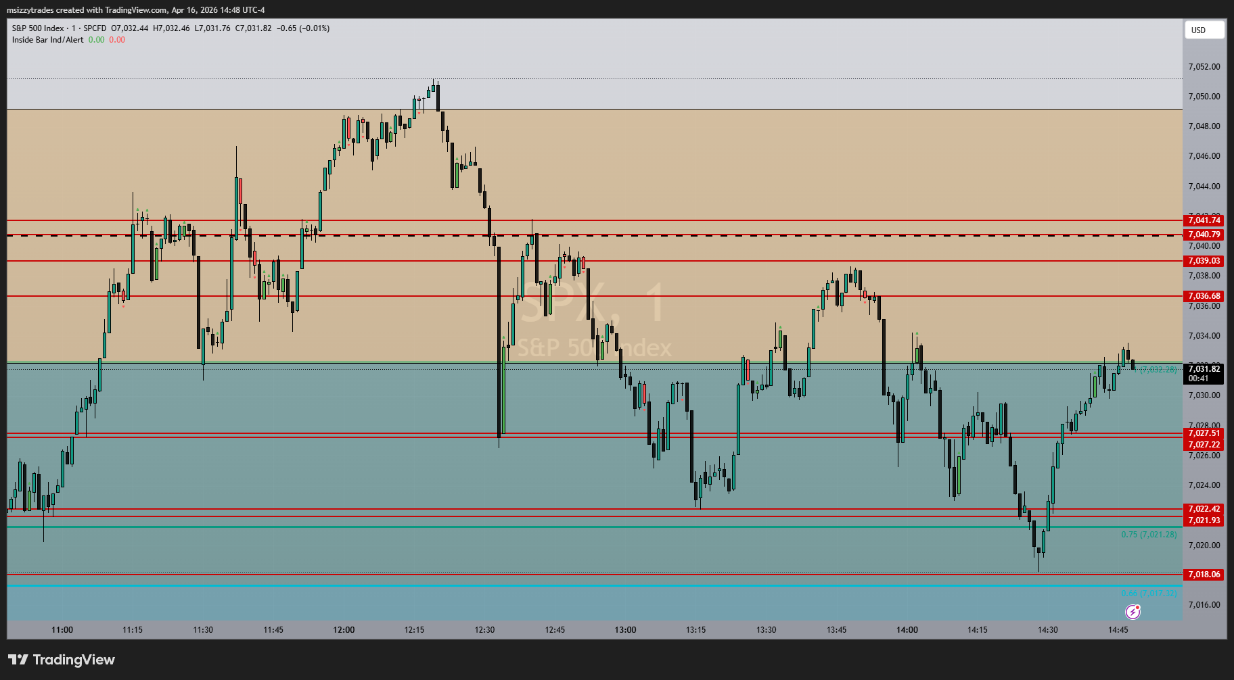Click the 7,052.00 price scale label
Viewport: 1234px width, 680px height.
coord(1204,67)
